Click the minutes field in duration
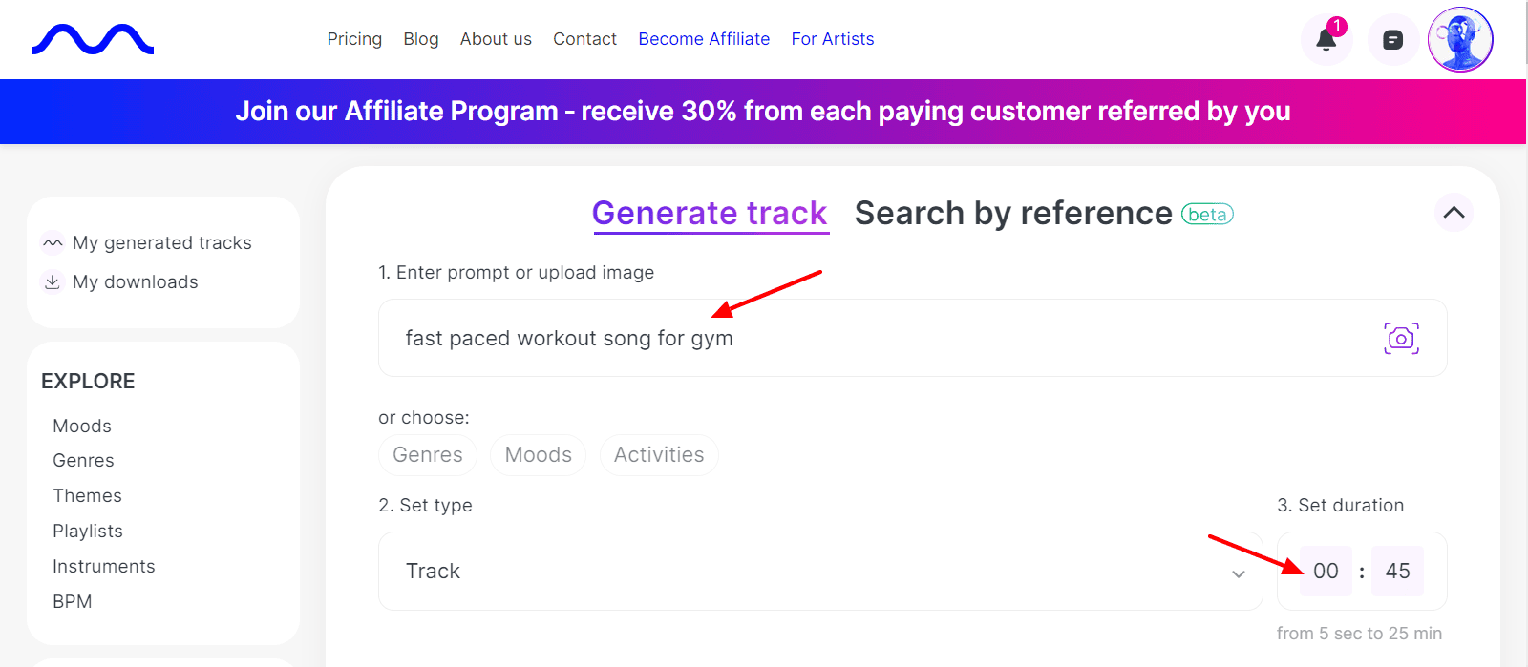The height and width of the screenshot is (667, 1528). [1326, 572]
